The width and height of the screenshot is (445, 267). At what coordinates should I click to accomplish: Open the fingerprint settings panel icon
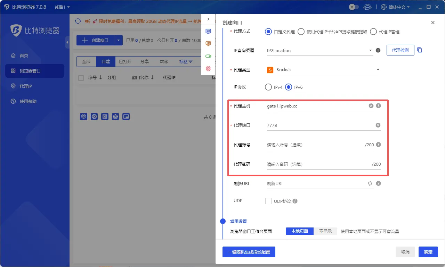[208, 69]
